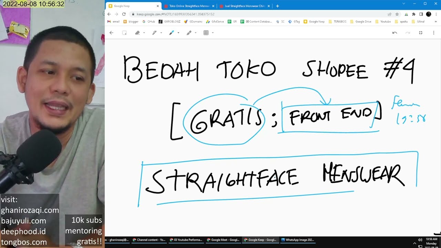Show more bookmarks overflow chevron
This screenshot has height=248, width=441.
tap(436, 21)
